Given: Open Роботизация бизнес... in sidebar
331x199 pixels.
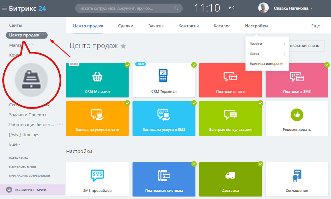Looking at the screenshot, I should coord(31,124).
